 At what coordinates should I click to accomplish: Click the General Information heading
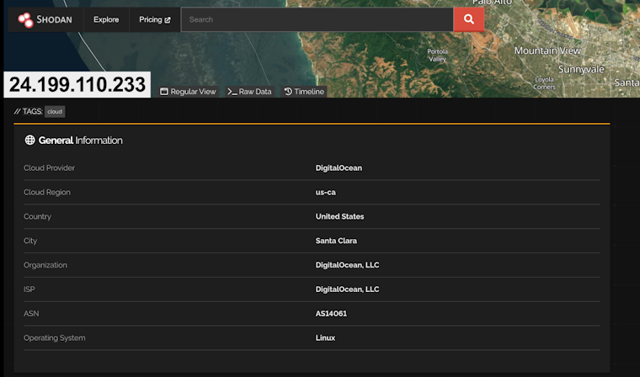point(80,141)
